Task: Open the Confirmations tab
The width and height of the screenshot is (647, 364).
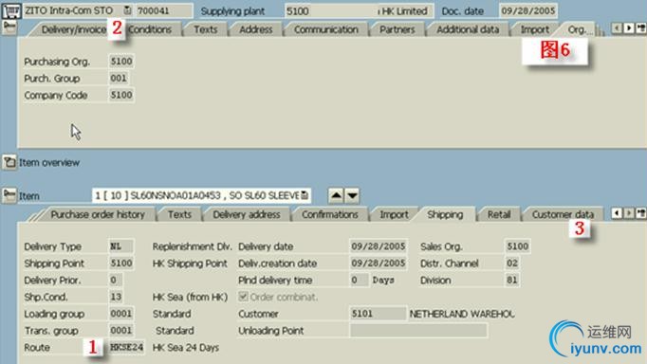Action: click(x=330, y=215)
